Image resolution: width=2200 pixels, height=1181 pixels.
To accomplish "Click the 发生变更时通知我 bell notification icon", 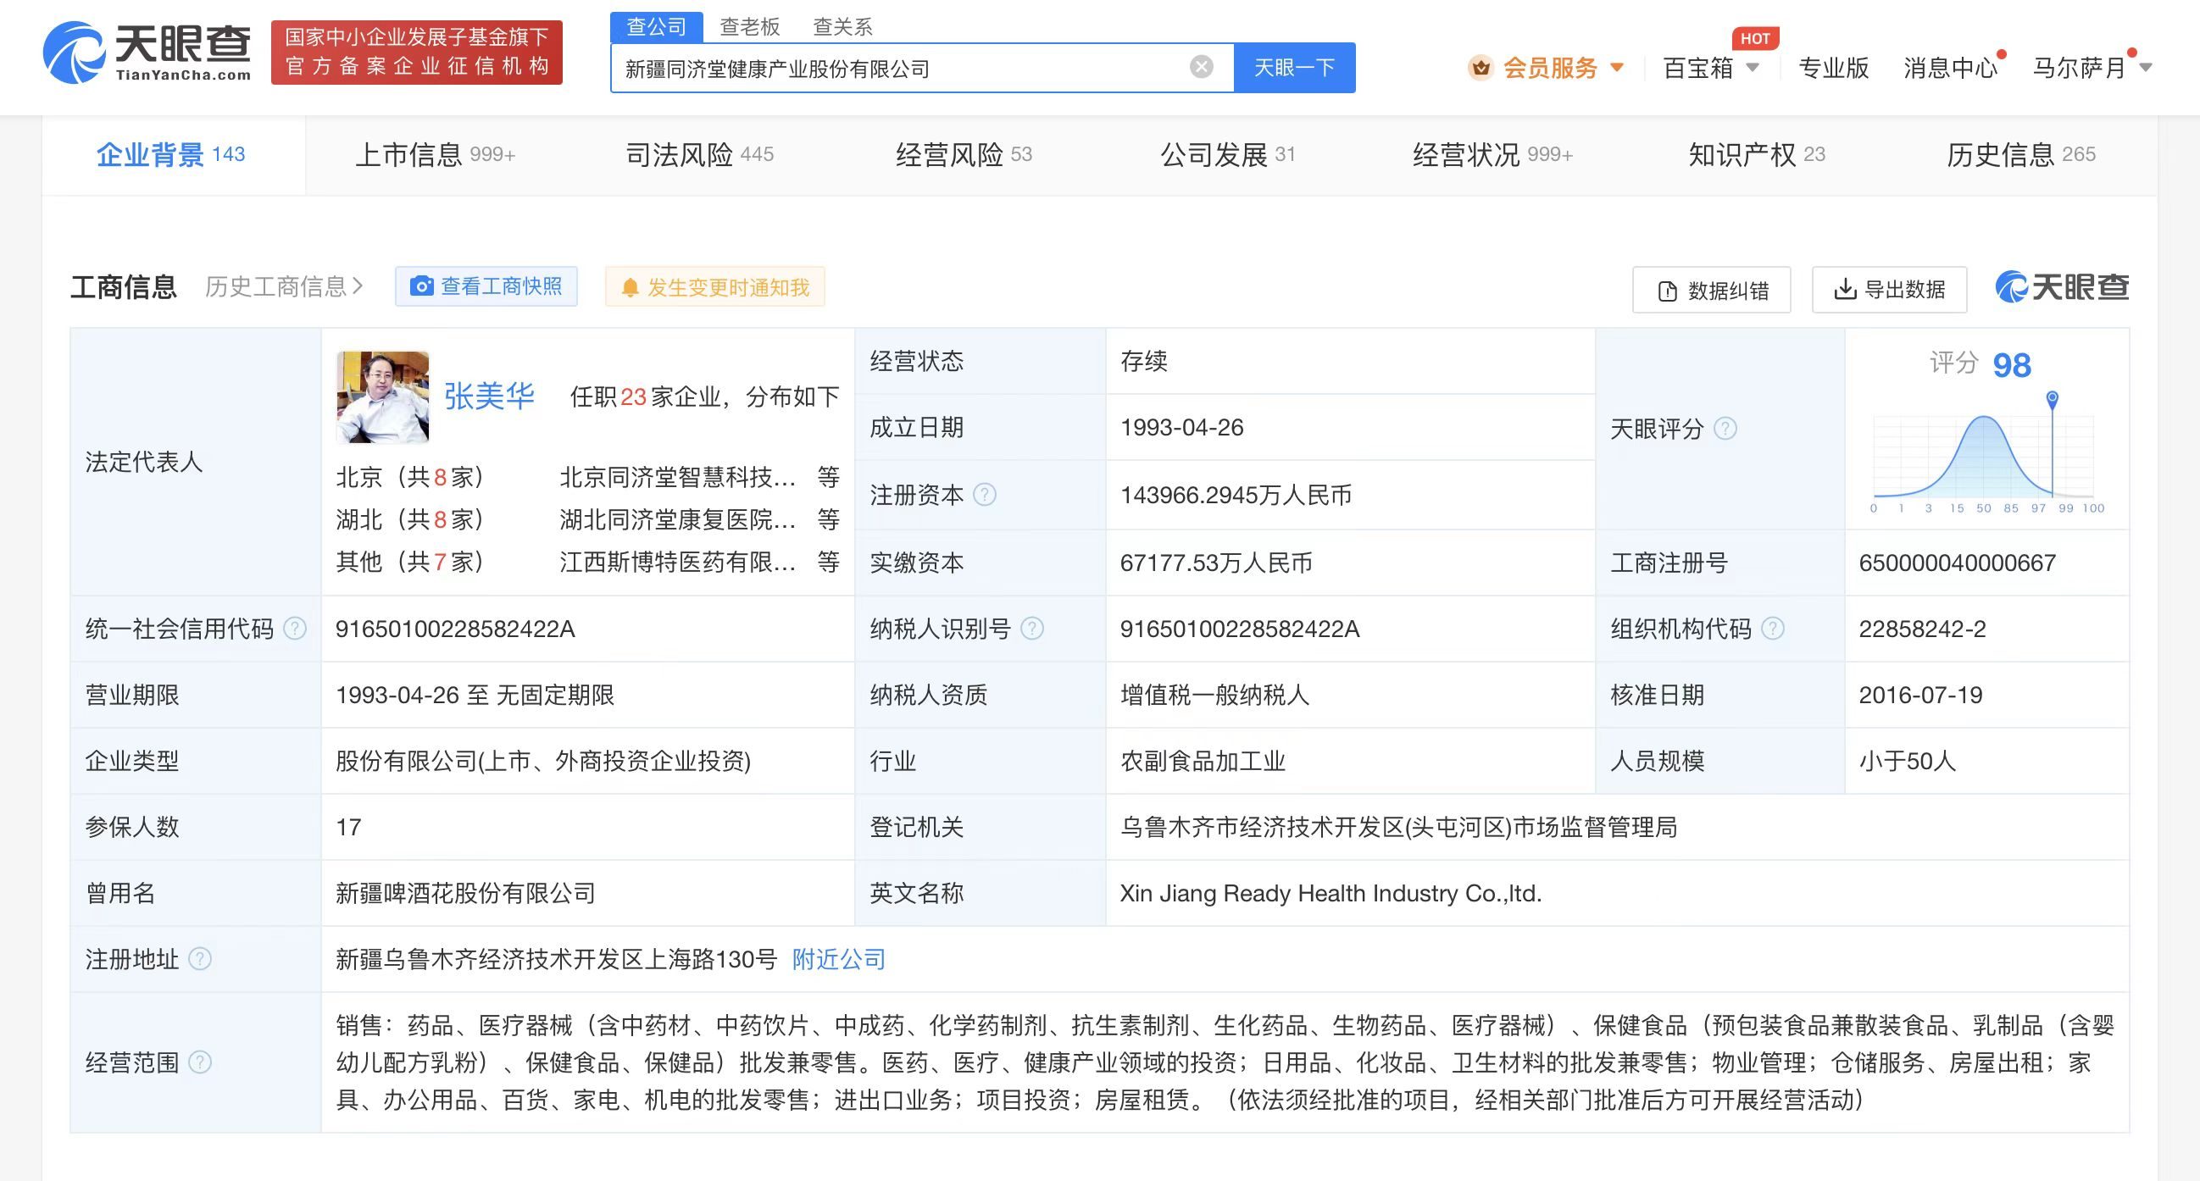I will [631, 287].
